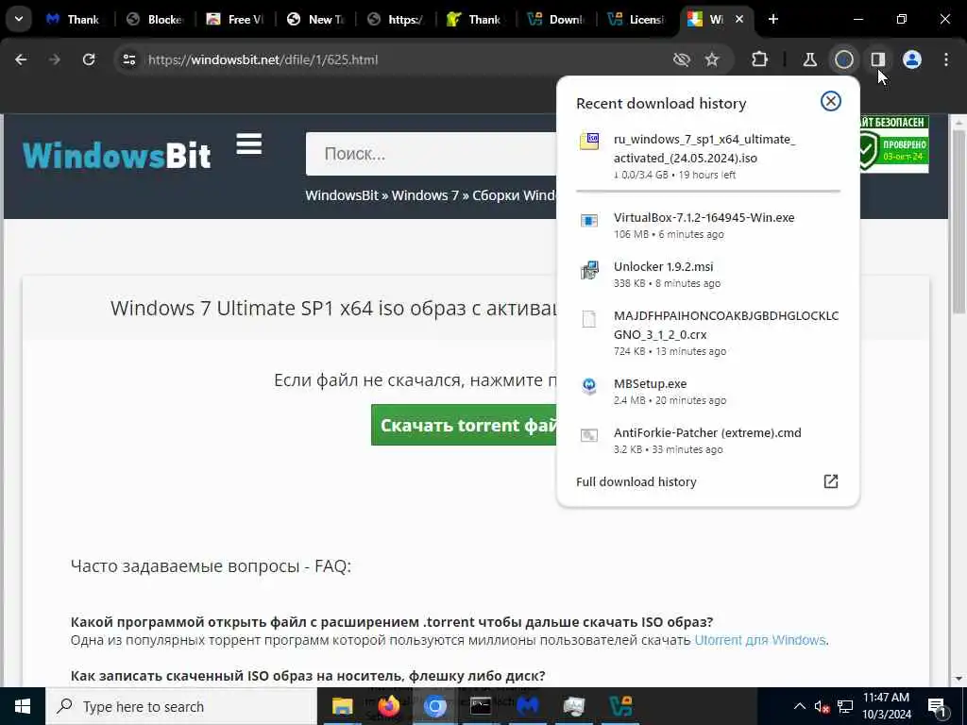
Task: Open Chrome Labs flask icon
Action: point(809,59)
